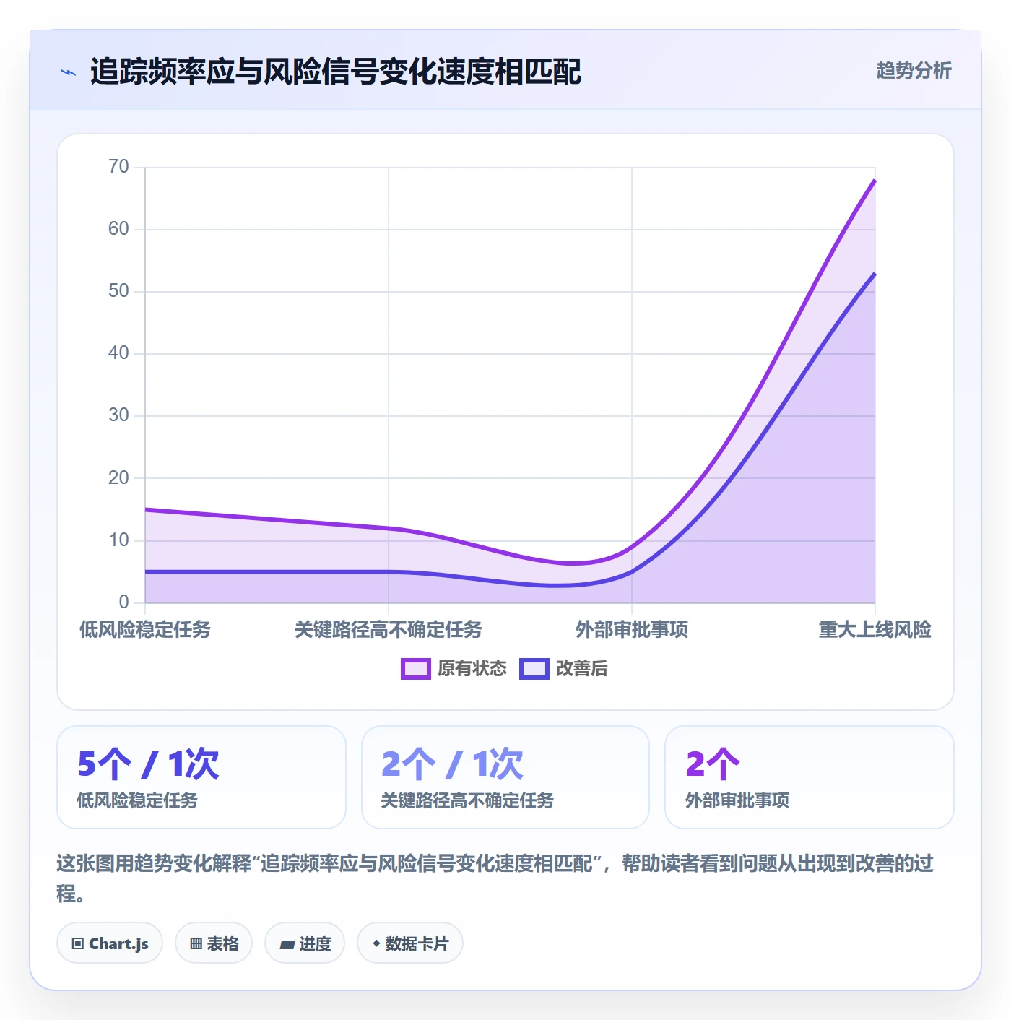Image resolution: width=1011 pixels, height=1020 pixels.
Task: Select the 表格 tag chip
Action: pos(214,943)
